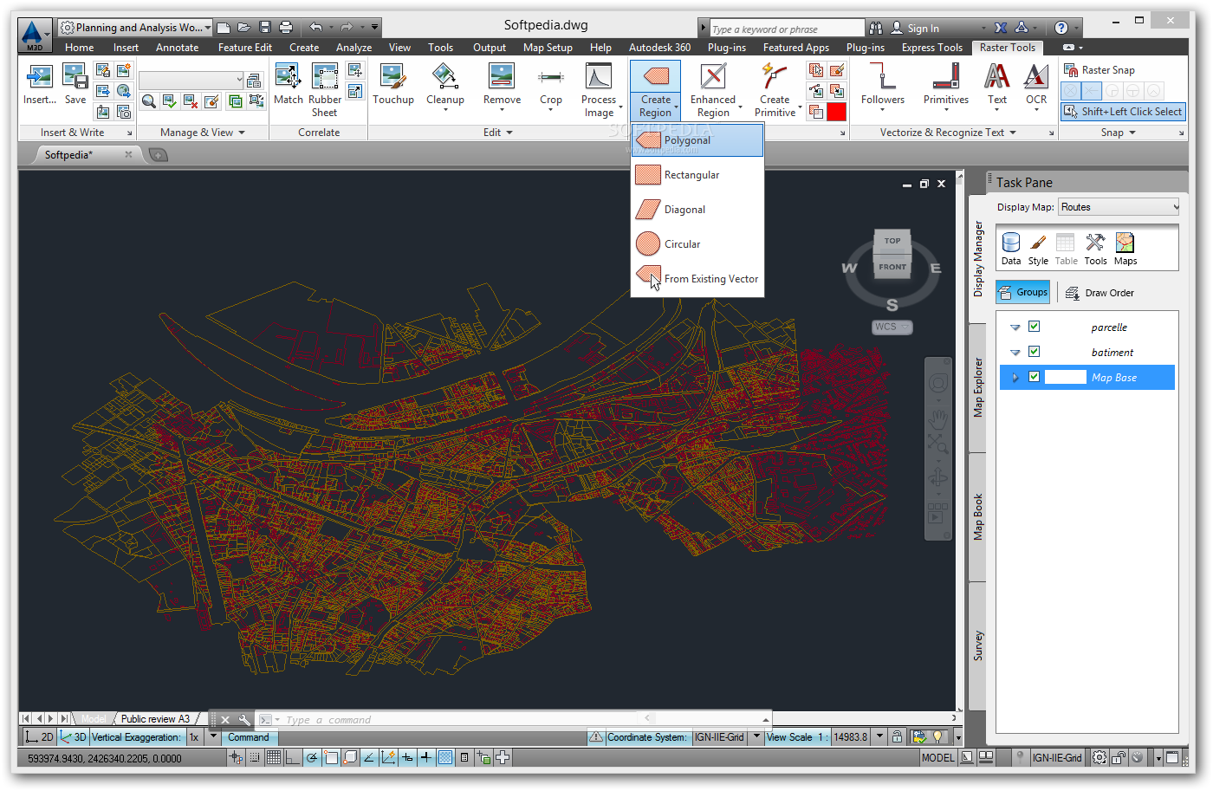Click the Create Primitive icon
The height and width of the screenshot is (791, 1213).
click(x=775, y=77)
